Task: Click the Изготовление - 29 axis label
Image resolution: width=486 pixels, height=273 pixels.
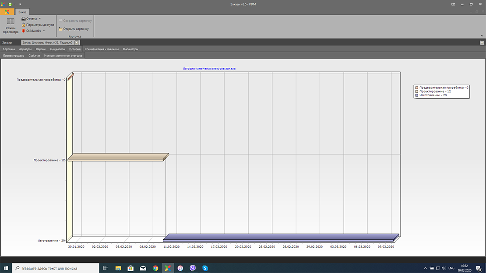Action: pos(51,241)
